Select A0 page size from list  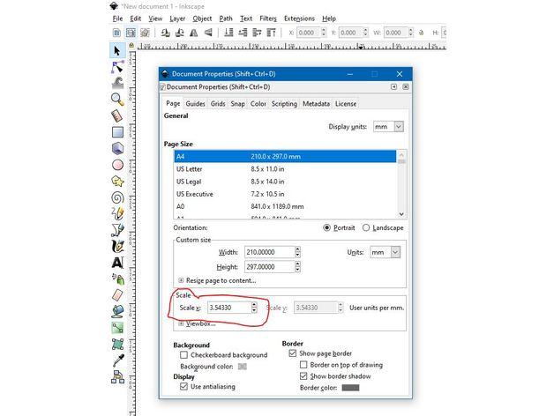click(x=181, y=206)
